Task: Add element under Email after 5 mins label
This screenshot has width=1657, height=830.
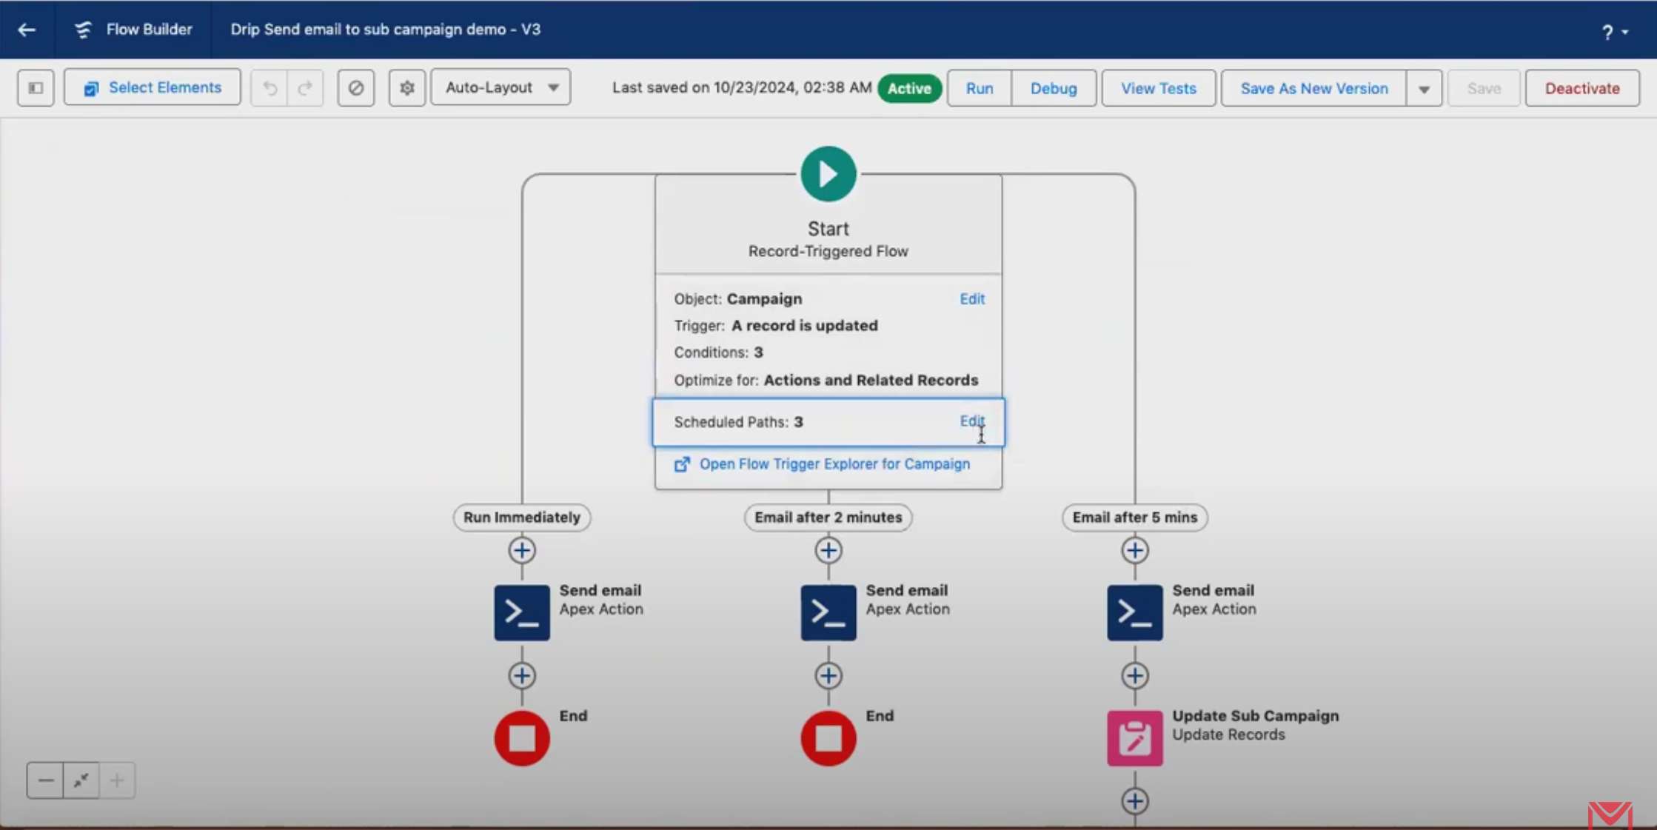Action: pyautogui.click(x=1135, y=550)
